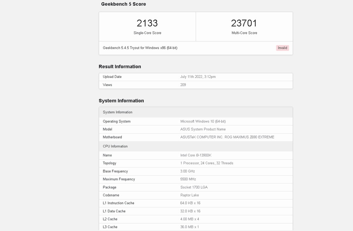
Task: Click the L1 Instruction Cache label
Action: pos(118,203)
